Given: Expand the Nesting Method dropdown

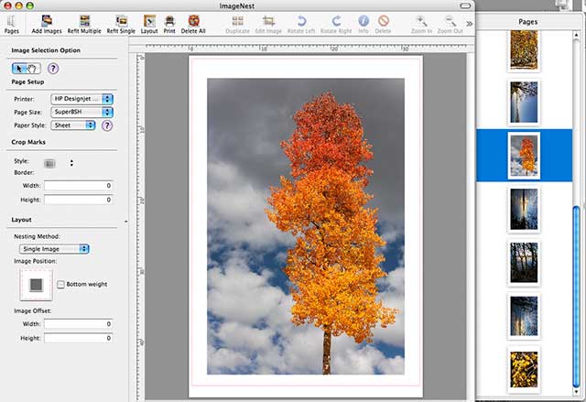Looking at the screenshot, I should click(x=54, y=249).
